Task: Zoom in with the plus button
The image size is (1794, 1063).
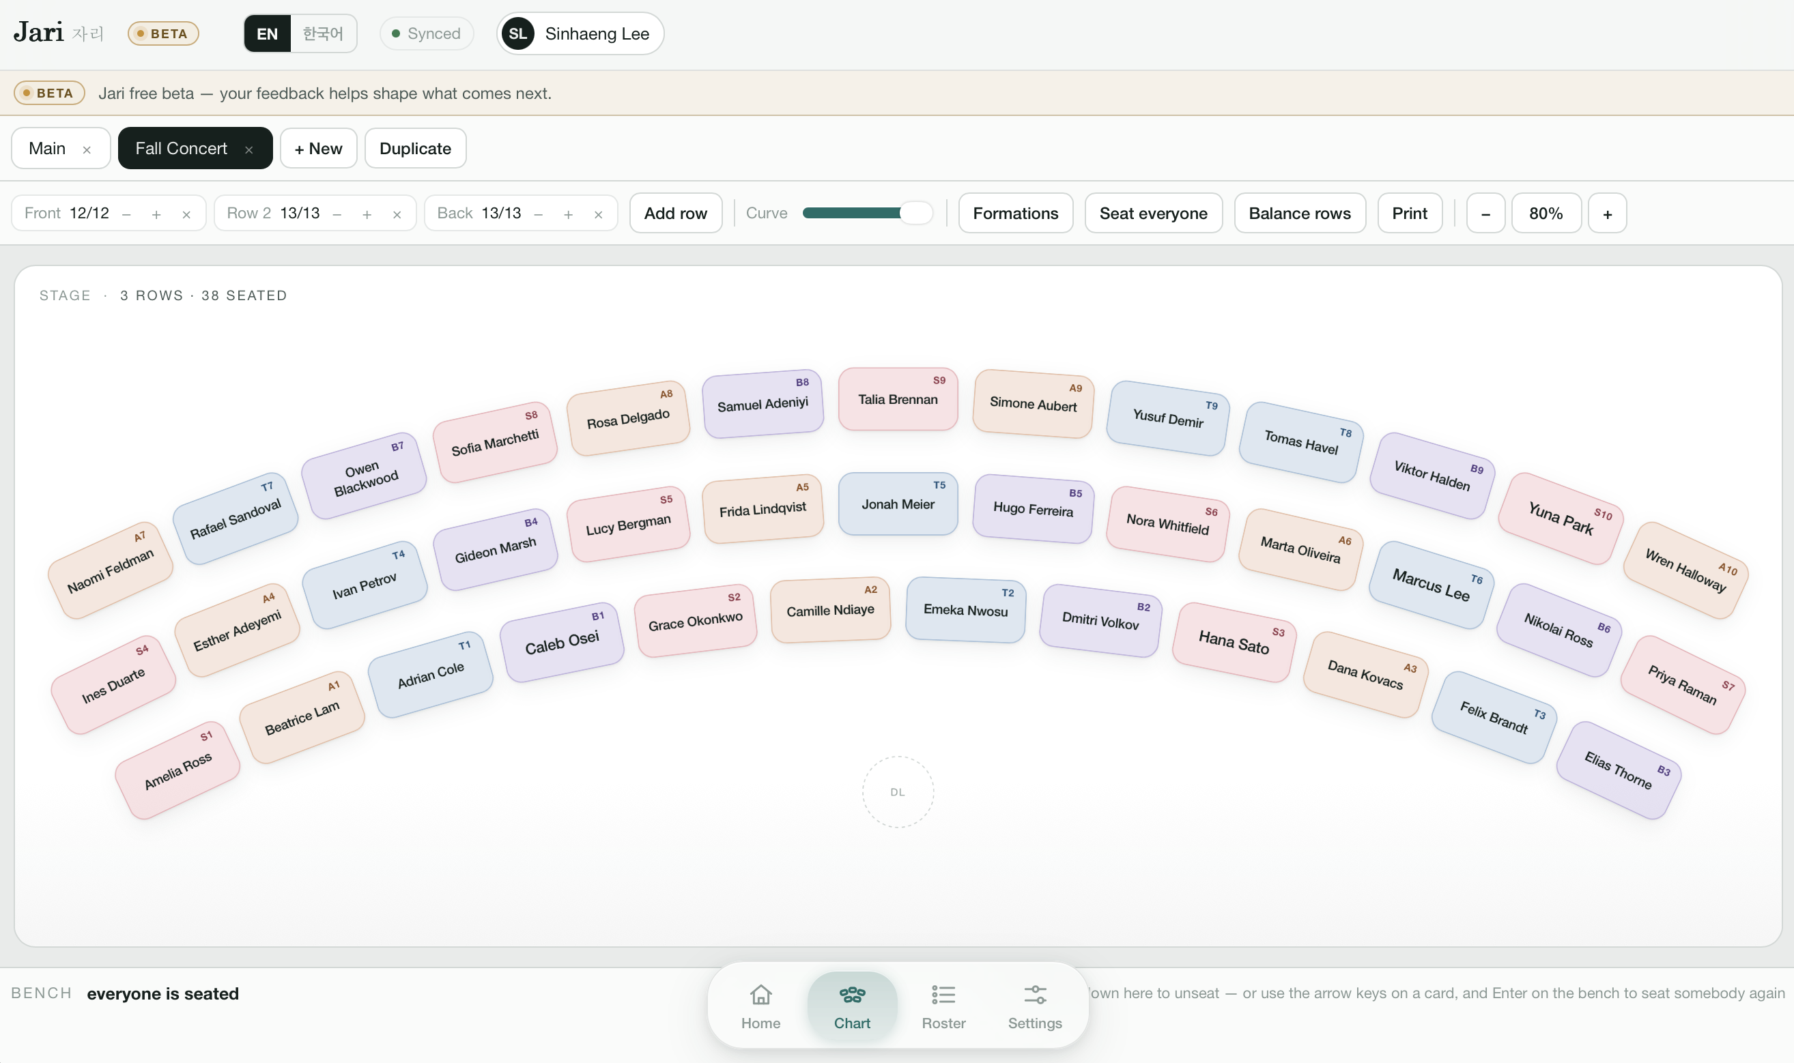Action: (x=1607, y=214)
